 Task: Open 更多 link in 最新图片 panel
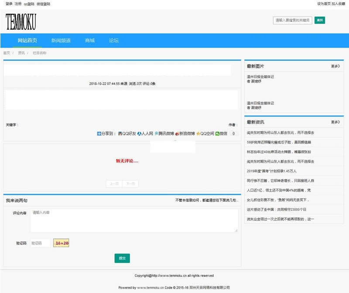click(x=335, y=66)
